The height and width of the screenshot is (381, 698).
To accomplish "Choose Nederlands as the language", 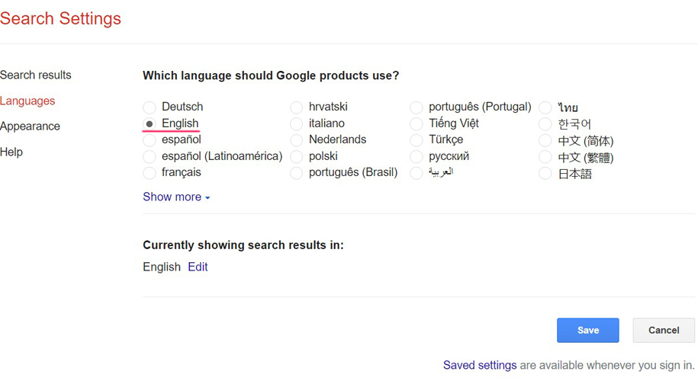I will (x=296, y=140).
